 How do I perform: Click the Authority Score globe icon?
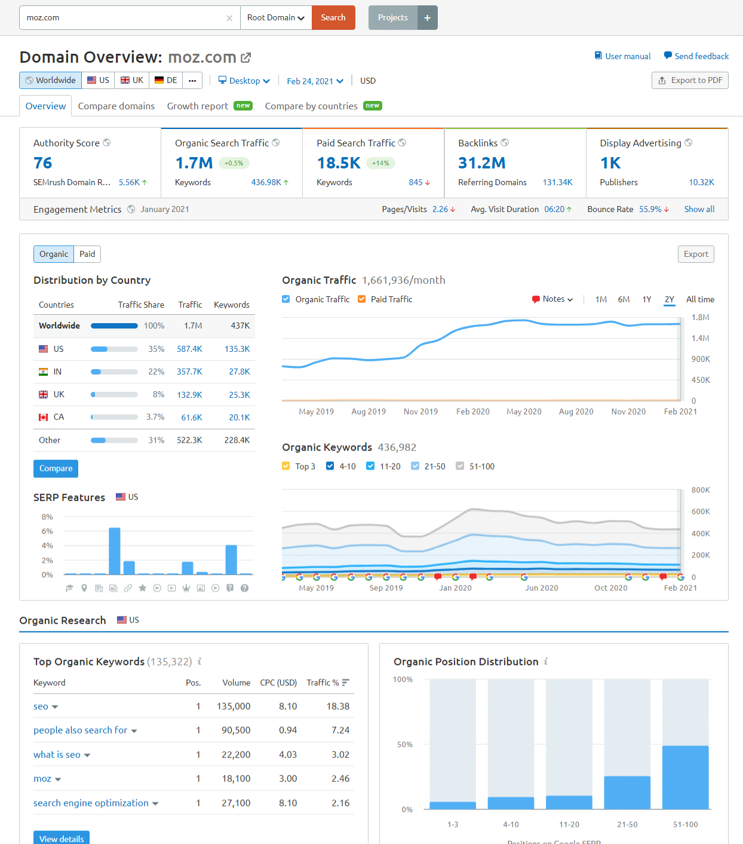click(107, 143)
